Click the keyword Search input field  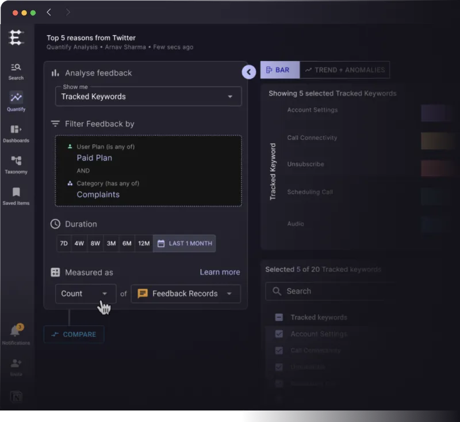(328, 291)
